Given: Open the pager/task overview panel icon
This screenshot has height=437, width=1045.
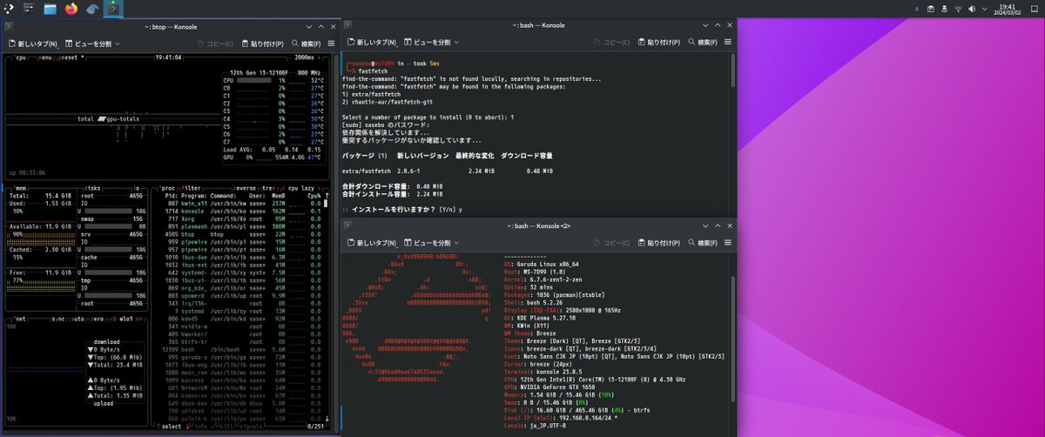Looking at the screenshot, I should (x=30, y=9).
